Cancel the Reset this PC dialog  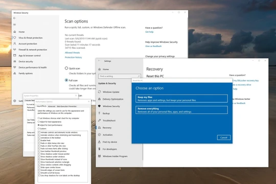point(224,137)
